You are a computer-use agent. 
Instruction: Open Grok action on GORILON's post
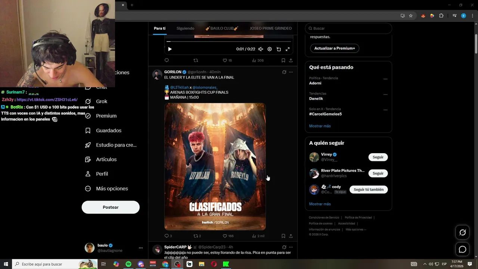[284, 72]
